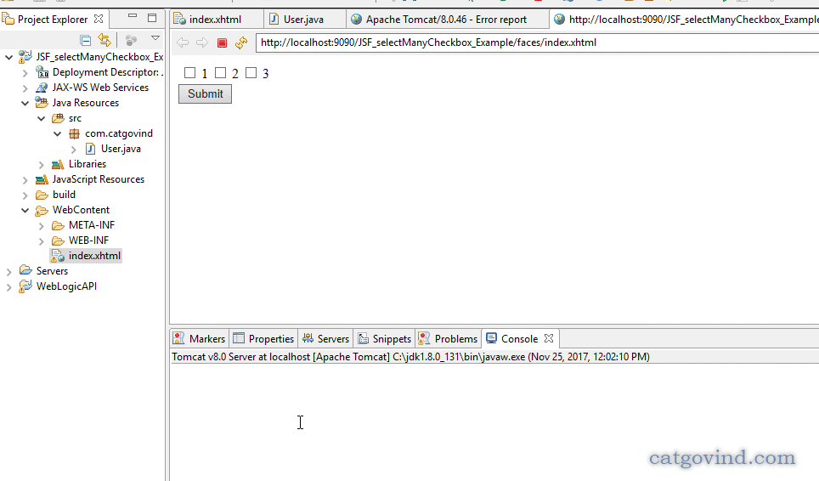Collapse All in Project Explorer toolbar
This screenshot has width=819, height=481.
pyautogui.click(x=85, y=40)
